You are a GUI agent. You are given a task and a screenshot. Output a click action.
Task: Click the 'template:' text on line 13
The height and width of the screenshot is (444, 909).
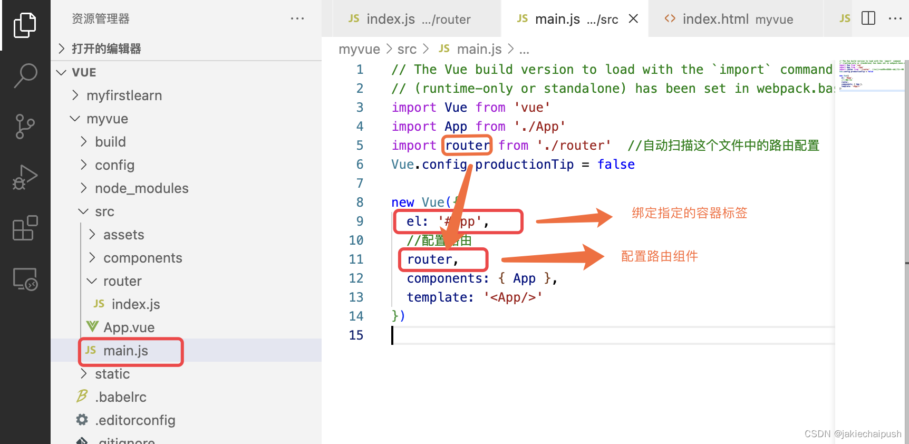click(x=440, y=297)
